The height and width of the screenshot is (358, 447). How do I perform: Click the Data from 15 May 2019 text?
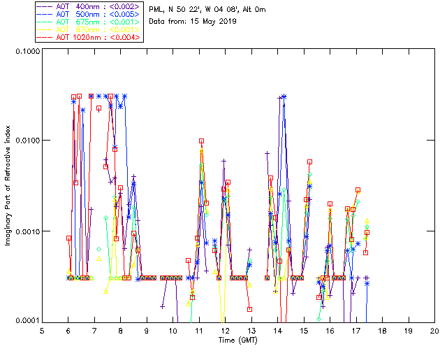193,21
